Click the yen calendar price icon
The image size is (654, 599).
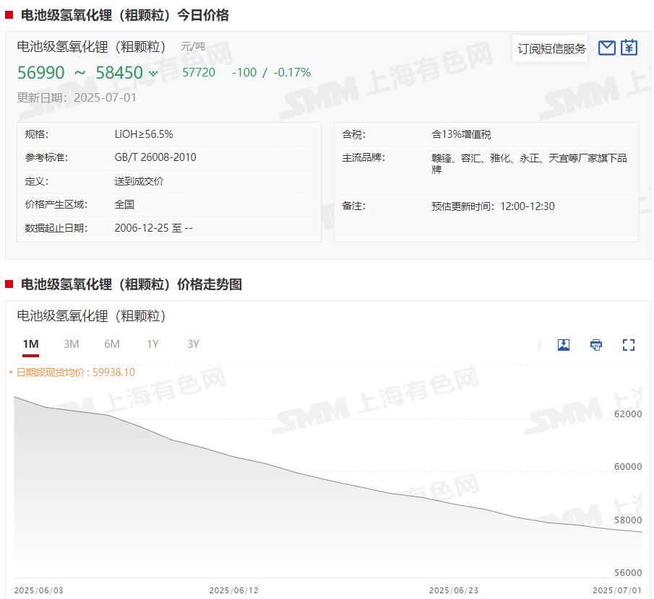point(629,48)
